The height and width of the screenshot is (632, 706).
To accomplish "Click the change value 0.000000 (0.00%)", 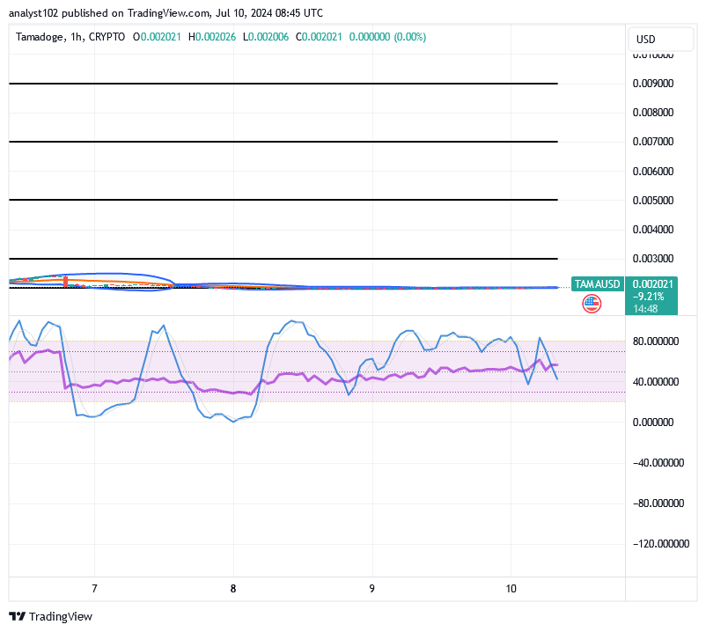I will point(387,37).
